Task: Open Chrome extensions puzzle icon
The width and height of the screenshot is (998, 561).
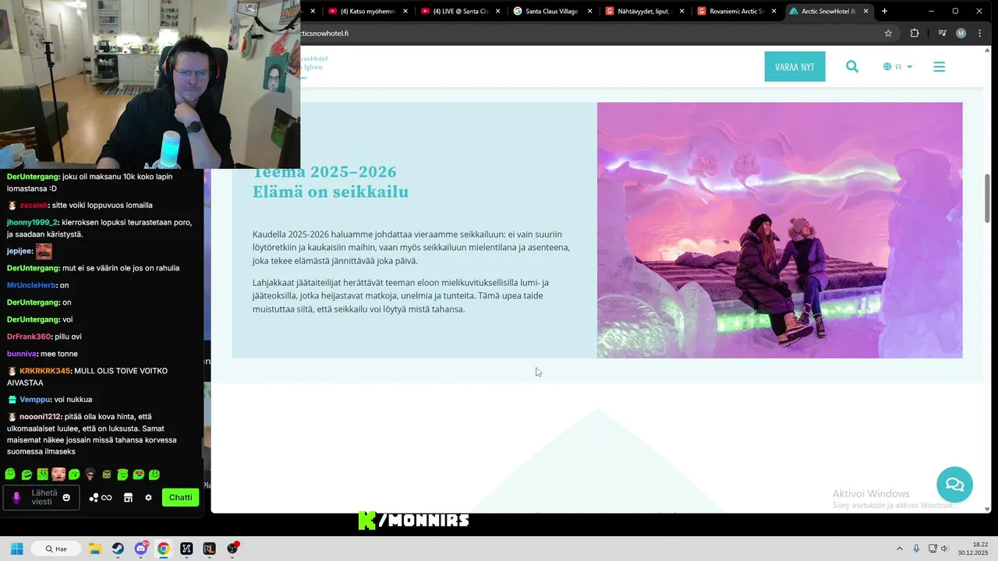Action: point(915,34)
